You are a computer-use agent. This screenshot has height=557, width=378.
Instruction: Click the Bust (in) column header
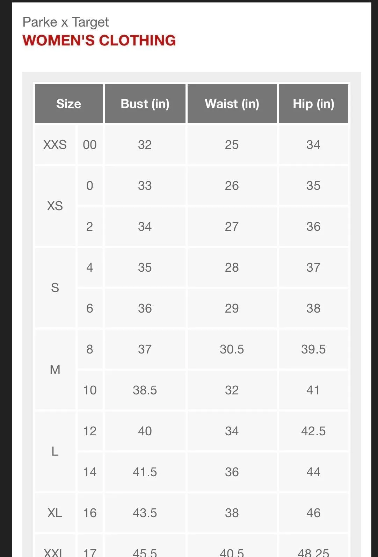[x=145, y=103]
